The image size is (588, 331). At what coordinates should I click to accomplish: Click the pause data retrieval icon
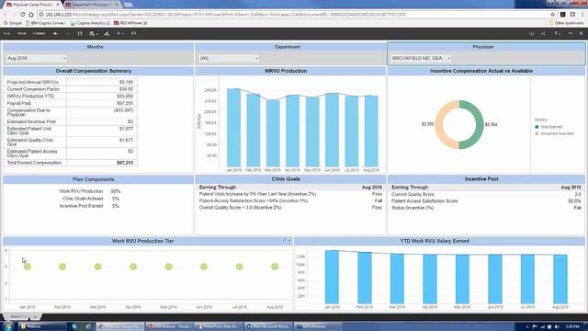tap(80, 34)
